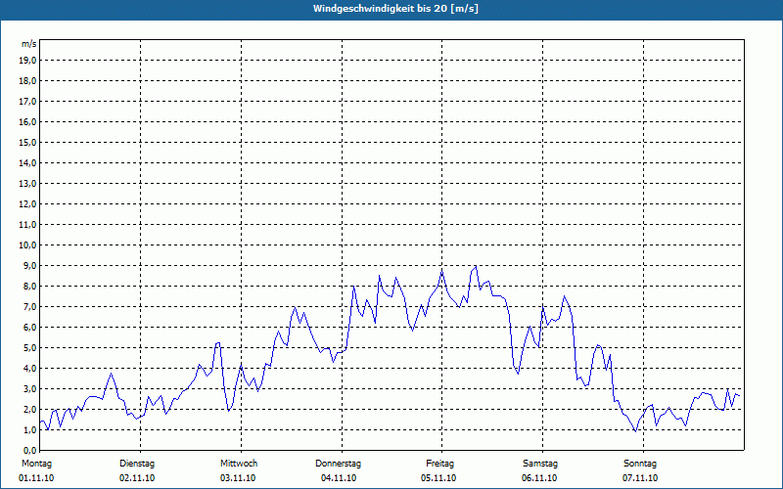Click the chart title 'Windgeschwindigkeit bis 20 [m/s]'

(x=395, y=9)
